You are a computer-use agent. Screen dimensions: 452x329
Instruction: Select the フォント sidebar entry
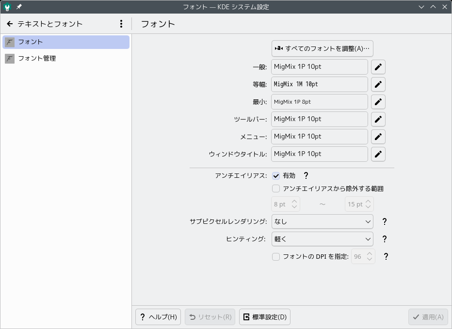pos(66,42)
